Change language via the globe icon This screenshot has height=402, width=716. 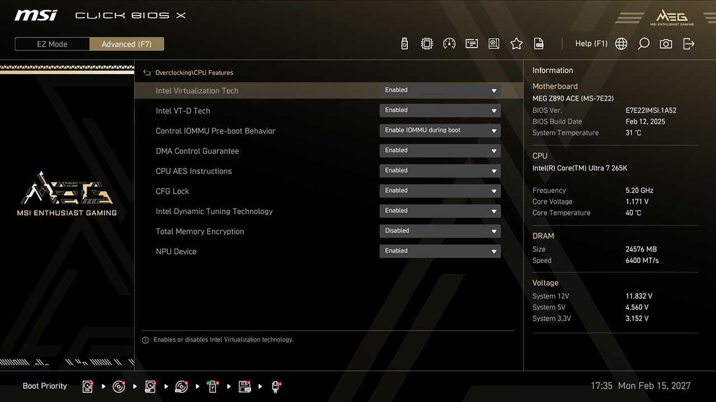click(621, 44)
